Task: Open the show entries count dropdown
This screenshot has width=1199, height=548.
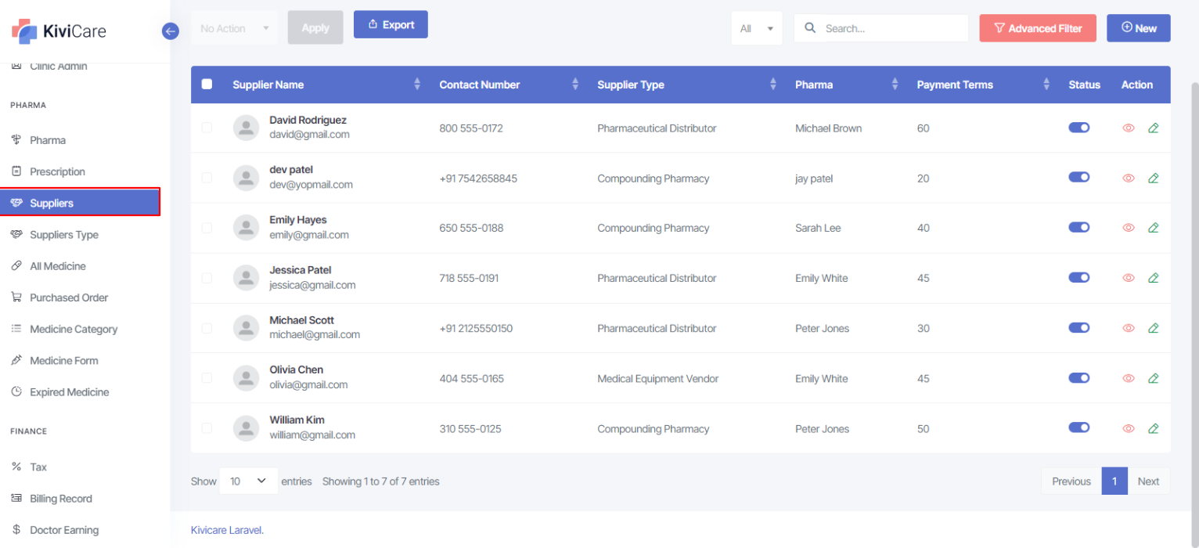Action: (249, 481)
